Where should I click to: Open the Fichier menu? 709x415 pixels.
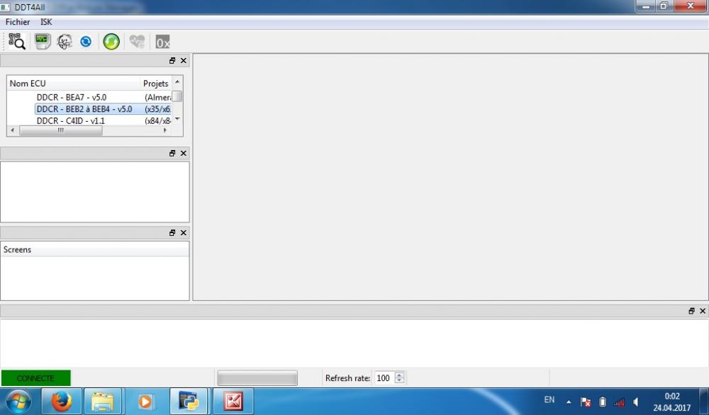18,22
